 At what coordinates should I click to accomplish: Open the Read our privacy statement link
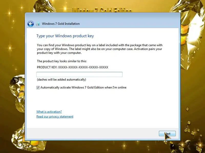coord(55,117)
